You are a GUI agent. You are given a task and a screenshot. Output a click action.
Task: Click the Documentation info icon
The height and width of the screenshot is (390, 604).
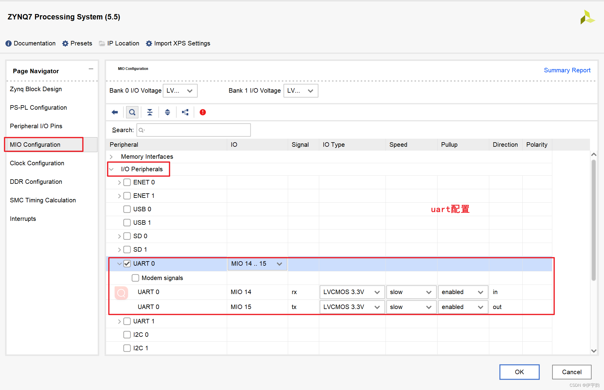8,44
